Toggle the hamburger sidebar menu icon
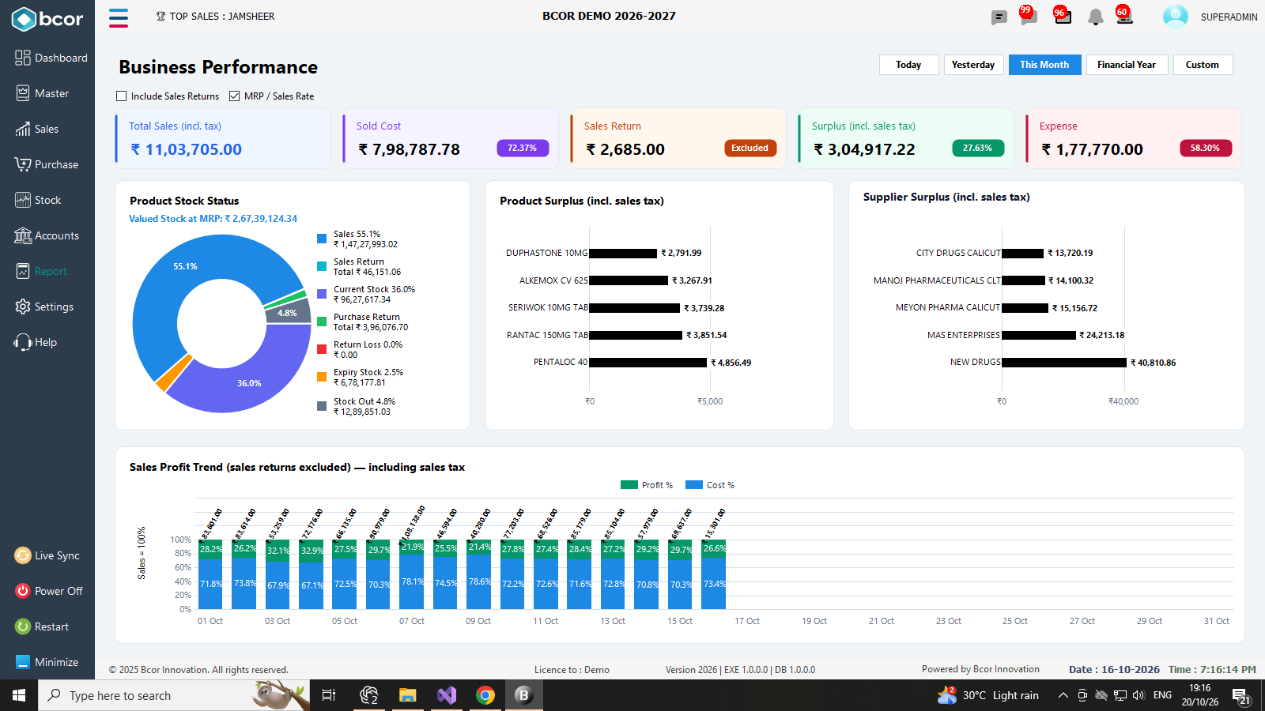Viewport: 1265px width, 711px height. click(x=119, y=17)
